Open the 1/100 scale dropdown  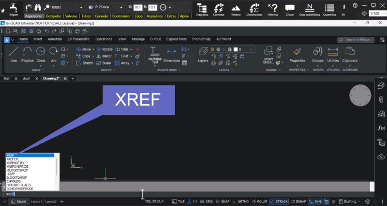(374, 14)
